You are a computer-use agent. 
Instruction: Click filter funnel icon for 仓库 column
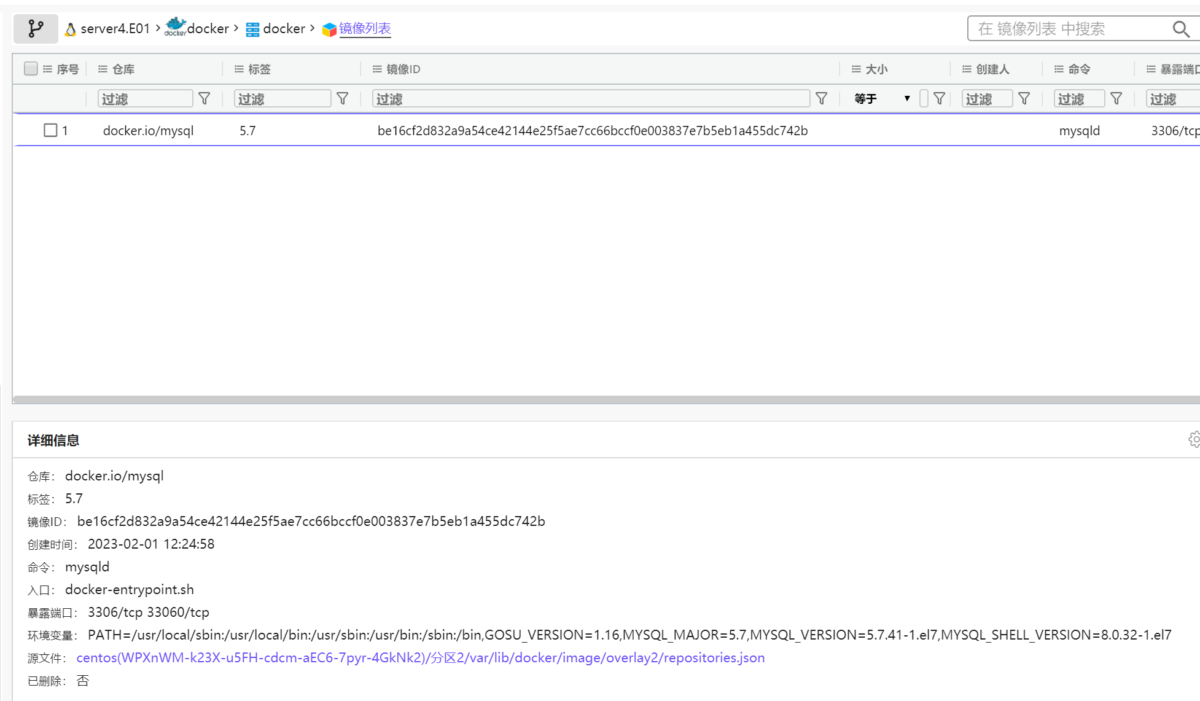coord(205,98)
